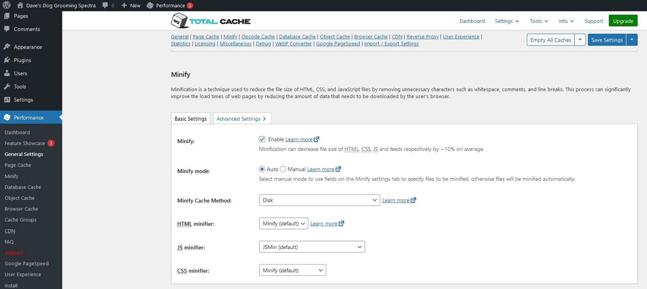Image resolution: width=647 pixels, height=289 pixels.
Task: Click the green Upgrade button
Action: 623,21
